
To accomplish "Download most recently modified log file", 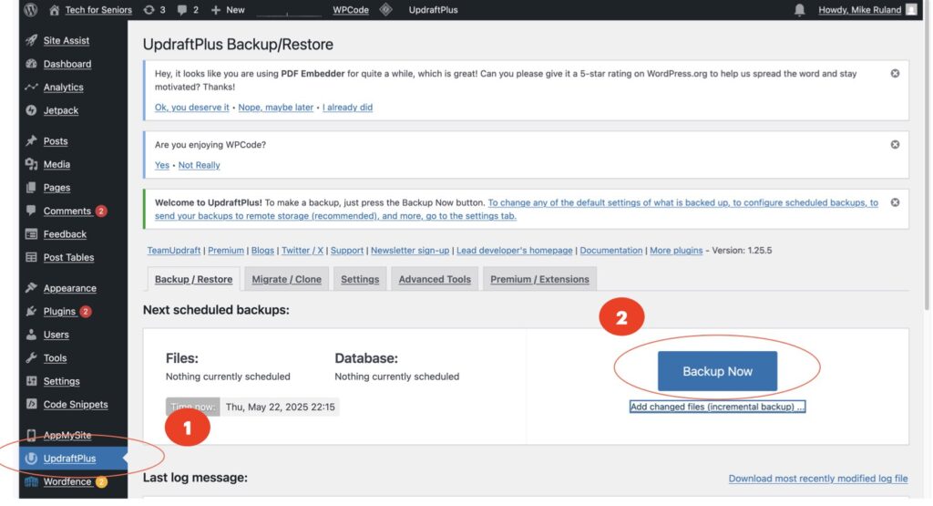I will [817, 479].
